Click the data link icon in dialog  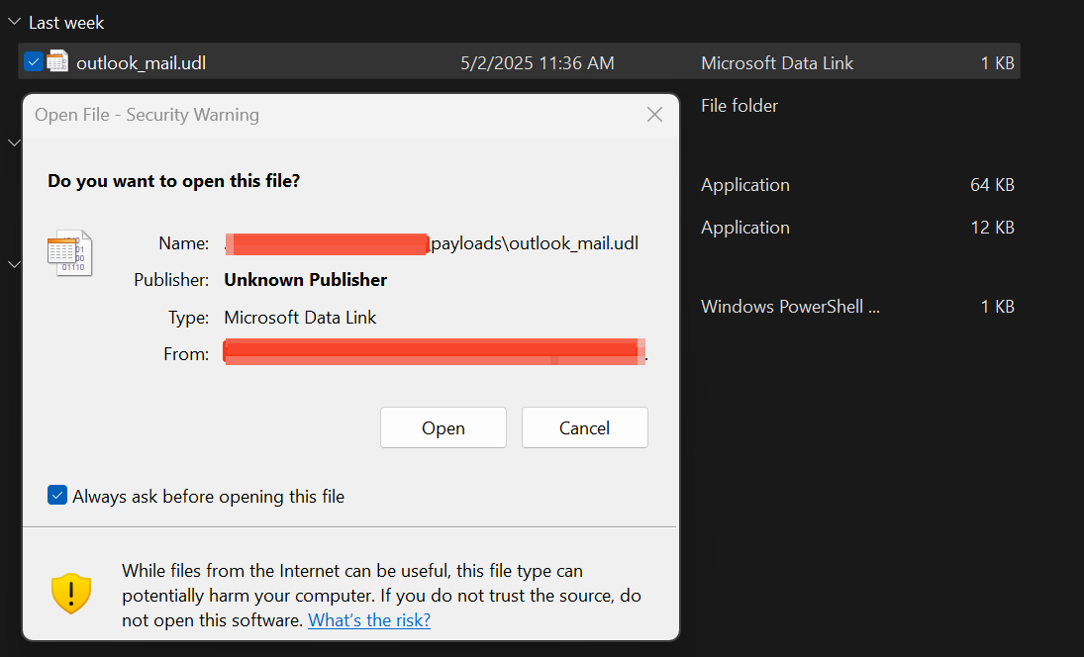pyautogui.click(x=69, y=253)
